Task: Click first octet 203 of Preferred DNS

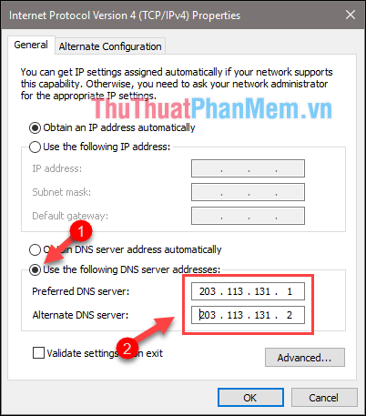Action: (x=208, y=291)
